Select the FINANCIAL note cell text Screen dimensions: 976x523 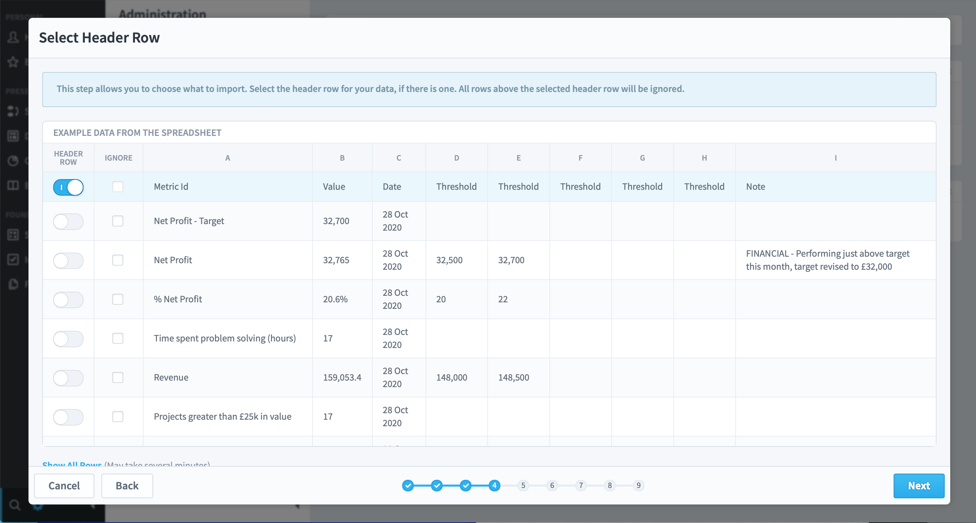[828, 260]
